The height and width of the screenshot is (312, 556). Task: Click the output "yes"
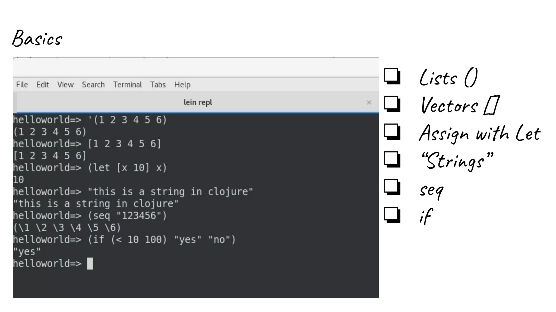click(27, 251)
